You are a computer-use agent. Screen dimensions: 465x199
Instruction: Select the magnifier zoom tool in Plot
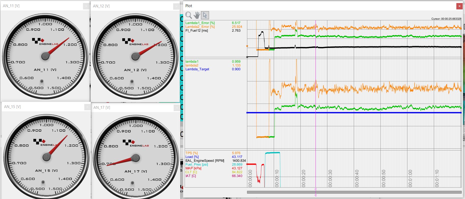(x=189, y=15)
